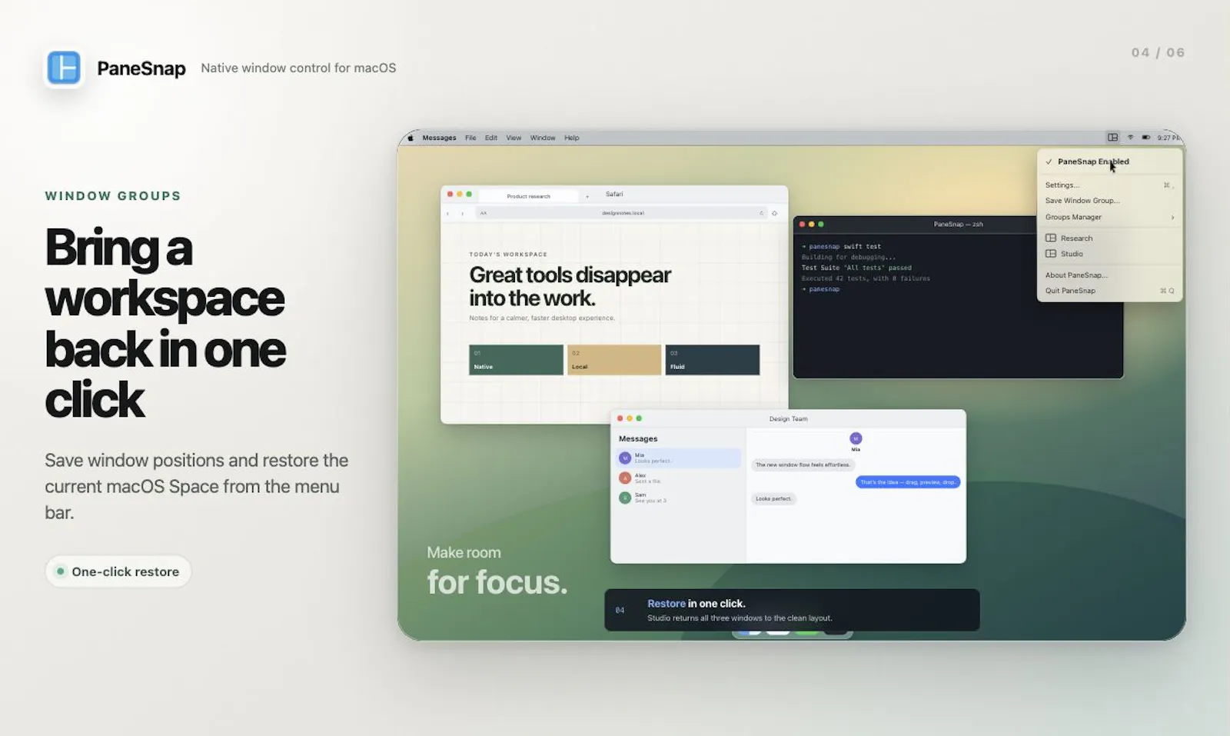Image resolution: width=1230 pixels, height=736 pixels.
Task: Click the One-click restore pill
Action: (x=118, y=571)
